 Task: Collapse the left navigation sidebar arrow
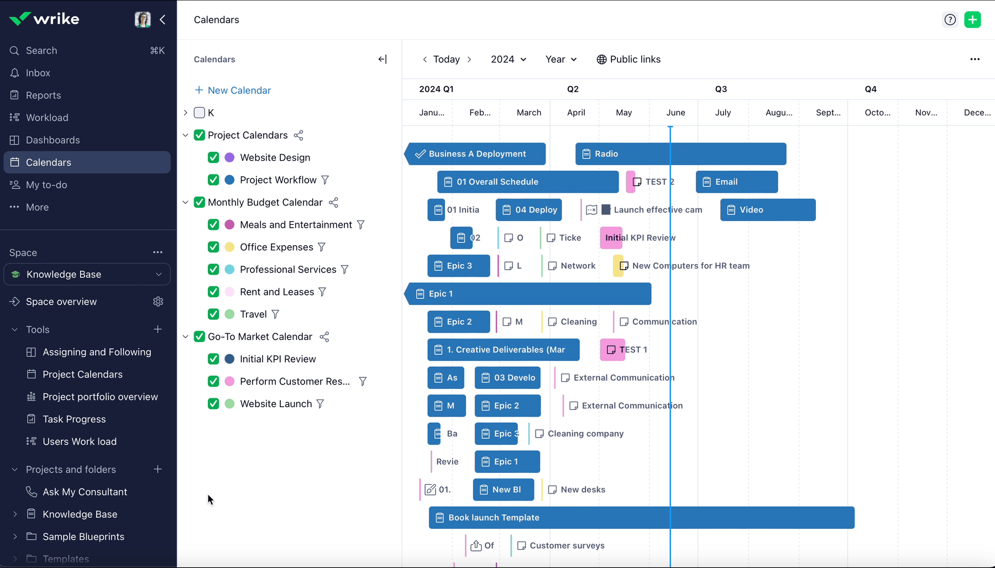click(x=163, y=19)
